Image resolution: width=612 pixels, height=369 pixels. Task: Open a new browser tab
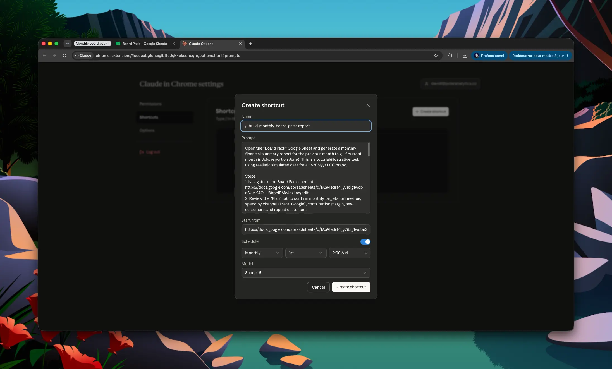[250, 44]
